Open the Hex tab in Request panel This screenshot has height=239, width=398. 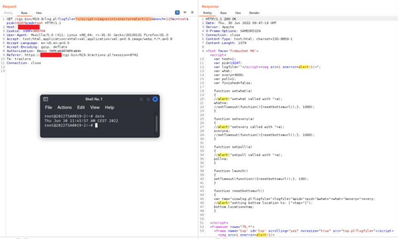[39, 13]
